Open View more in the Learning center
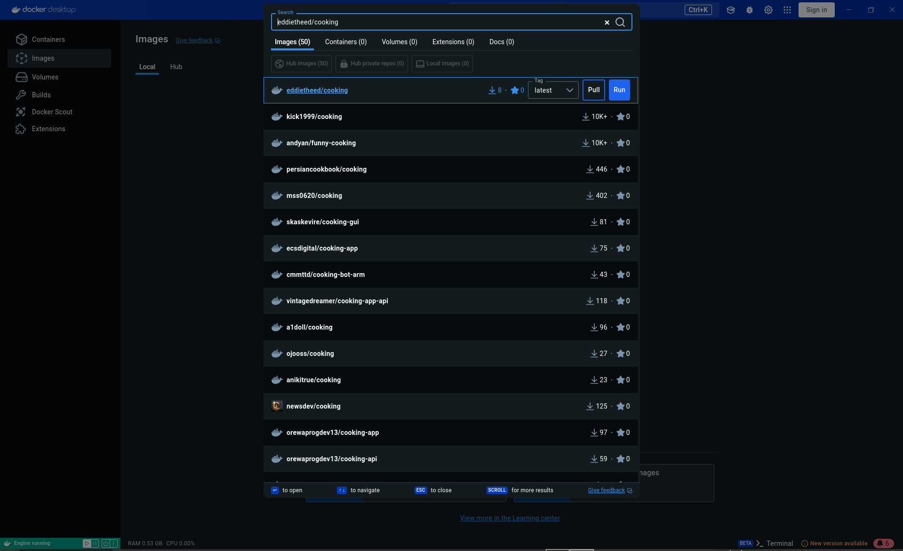The width and height of the screenshot is (903, 551). (510, 518)
